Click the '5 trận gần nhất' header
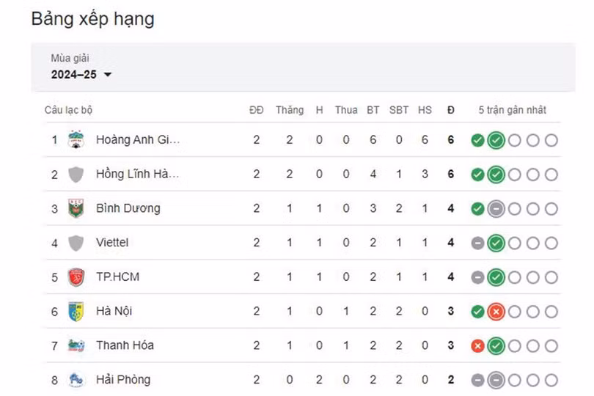Screen dimensions: 594x396 512,110
